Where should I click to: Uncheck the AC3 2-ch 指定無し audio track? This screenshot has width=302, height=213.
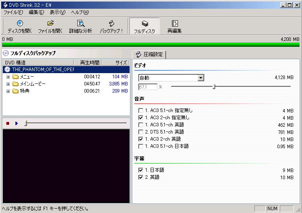coord(141,118)
